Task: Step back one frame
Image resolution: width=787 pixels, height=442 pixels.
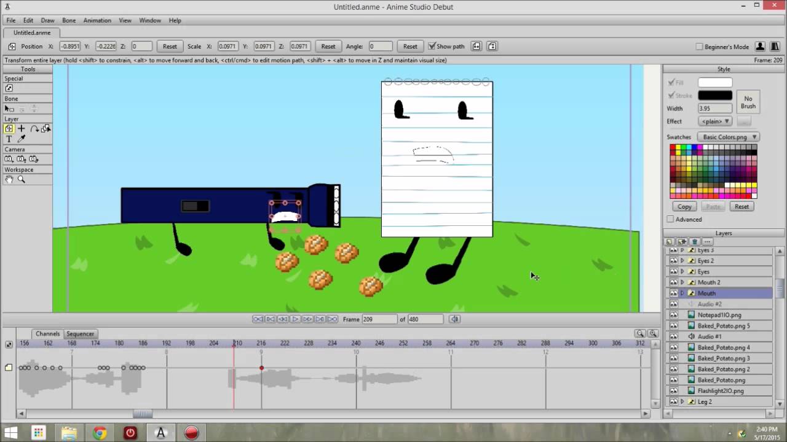Action: point(283,319)
